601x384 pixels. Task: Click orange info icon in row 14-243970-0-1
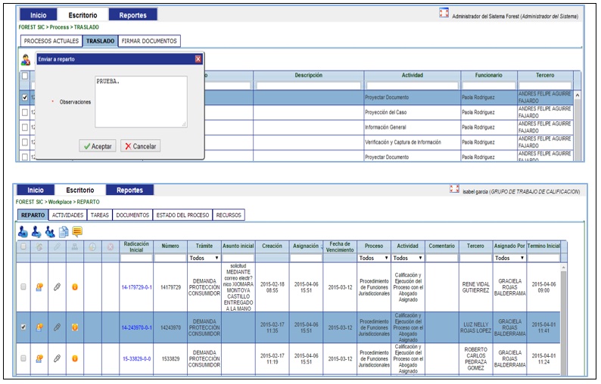[75, 327]
